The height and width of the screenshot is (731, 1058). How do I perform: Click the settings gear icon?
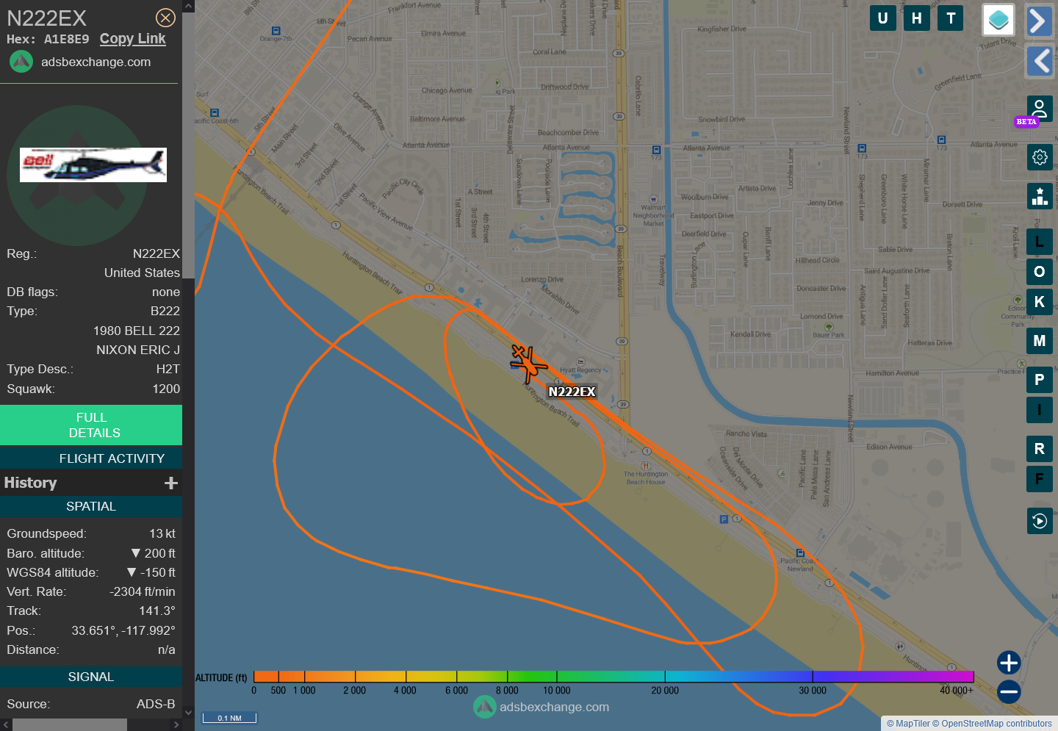[1039, 157]
